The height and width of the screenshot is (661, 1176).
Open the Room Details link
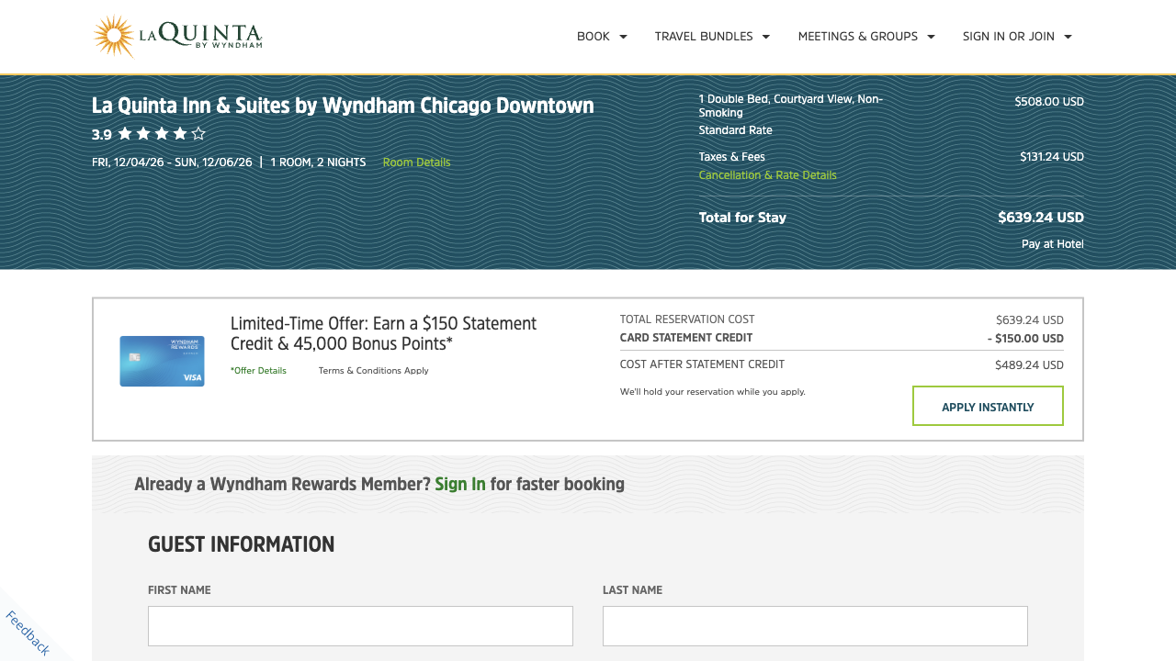tap(417, 162)
